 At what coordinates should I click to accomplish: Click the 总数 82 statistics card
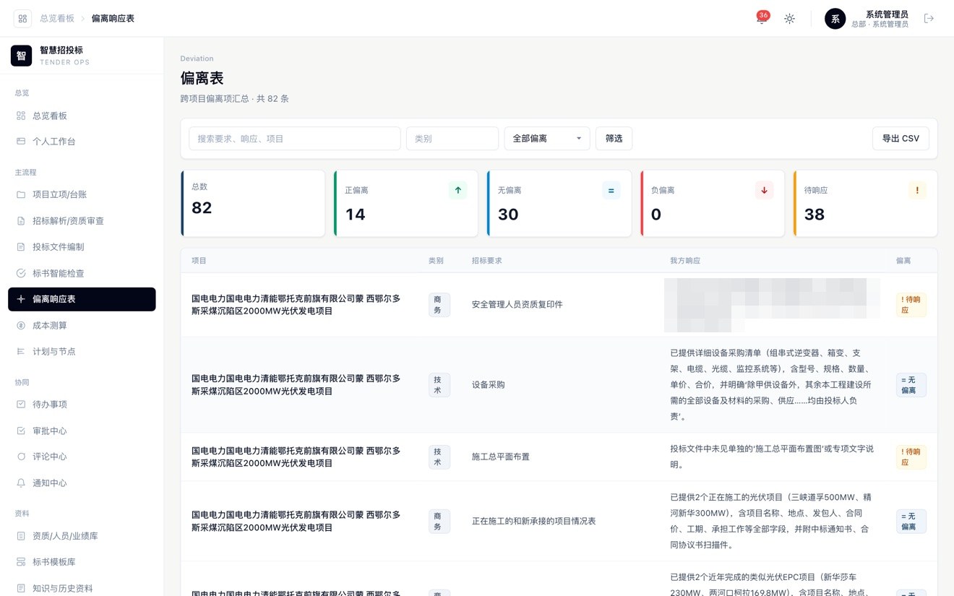253,204
